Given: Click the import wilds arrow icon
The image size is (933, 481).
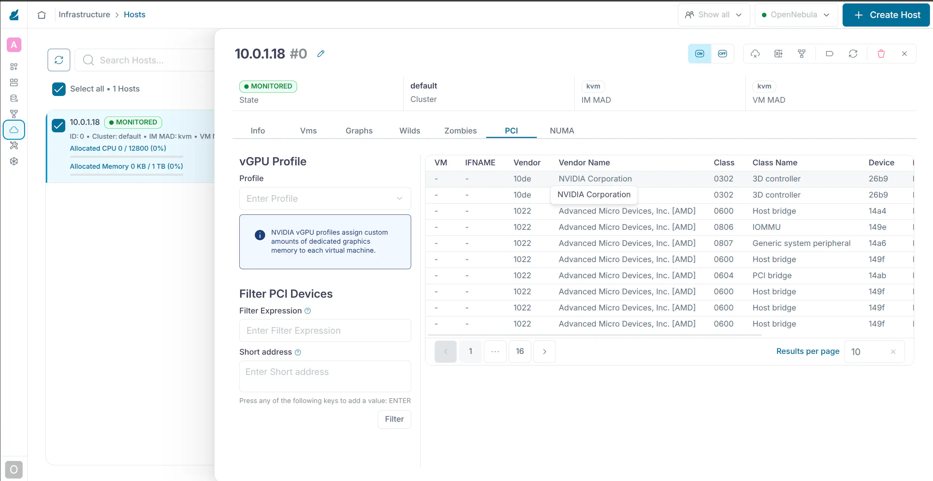Looking at the screenshot, I should click(778, 54).
